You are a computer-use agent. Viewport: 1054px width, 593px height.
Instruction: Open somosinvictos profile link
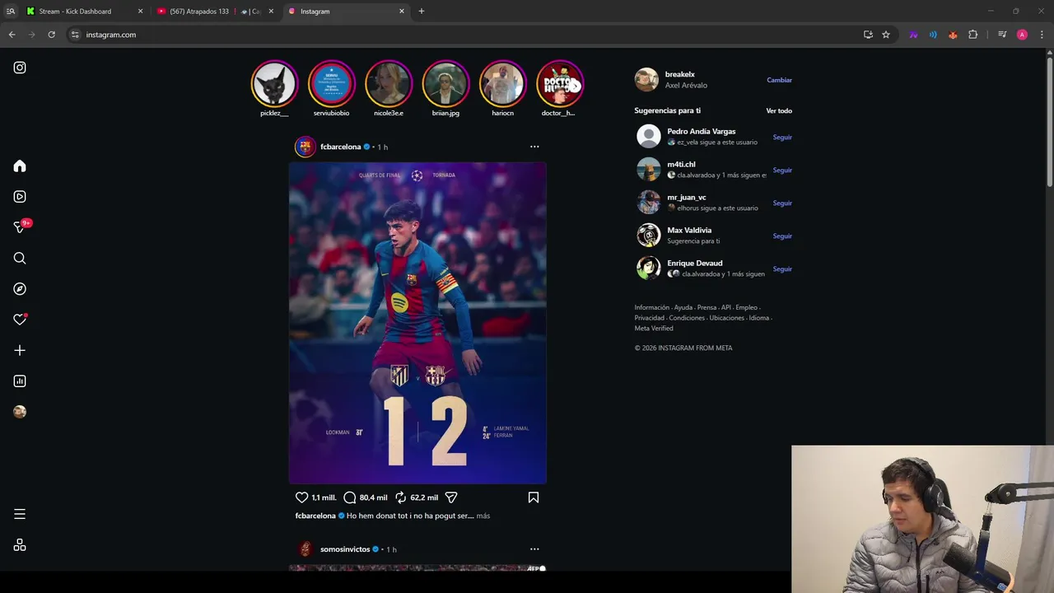pyautogui.click(x=345, y=549)
